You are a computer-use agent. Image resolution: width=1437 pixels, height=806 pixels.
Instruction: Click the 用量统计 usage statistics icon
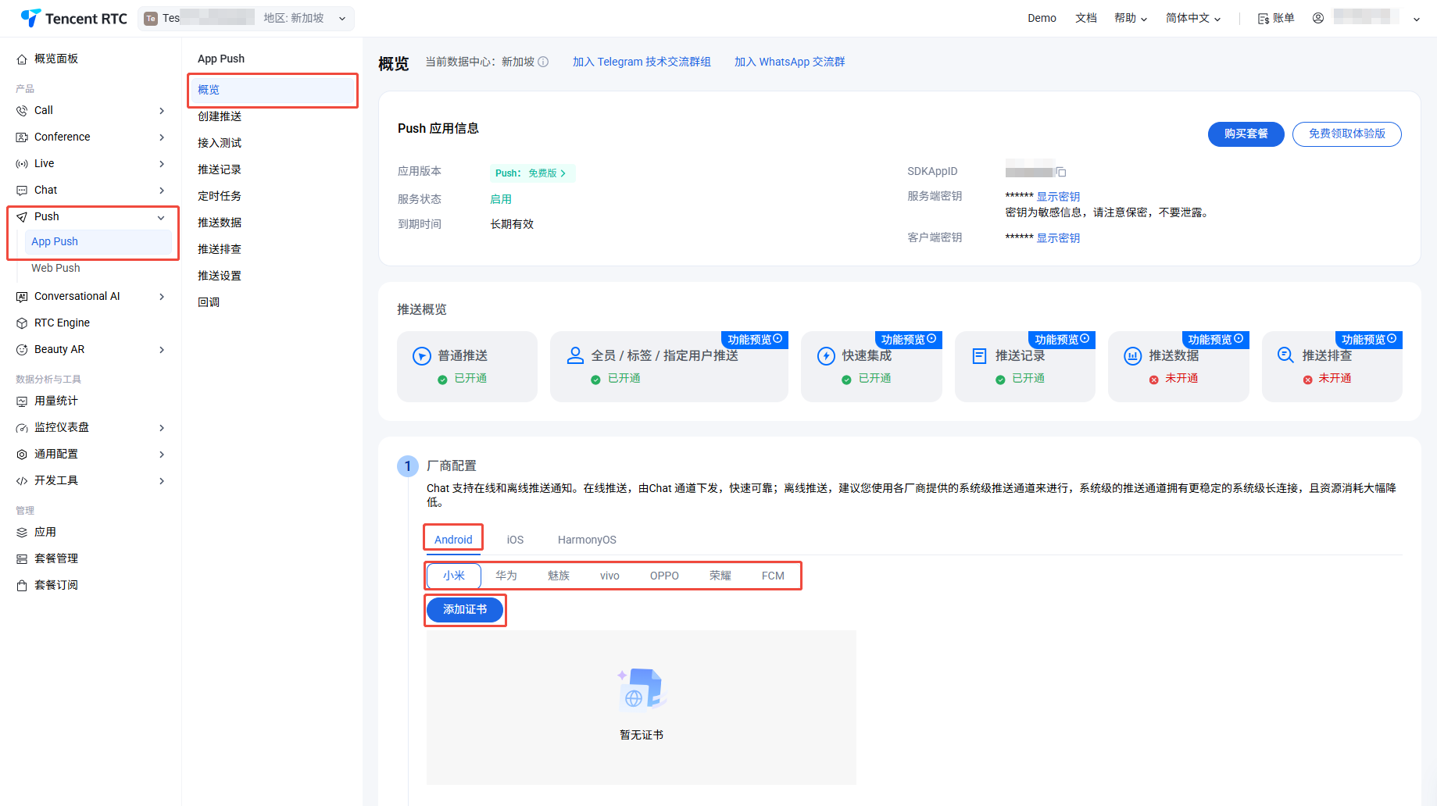[22, 401]
